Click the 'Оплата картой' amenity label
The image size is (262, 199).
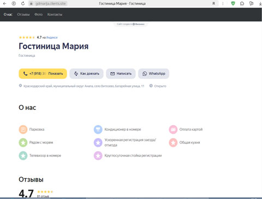point(191,130)
